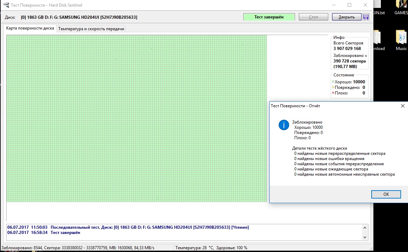The width and height of the screenshot is (408, 252).
Task: Click the save report floppy disk icon
Action: tap(366, 17)
